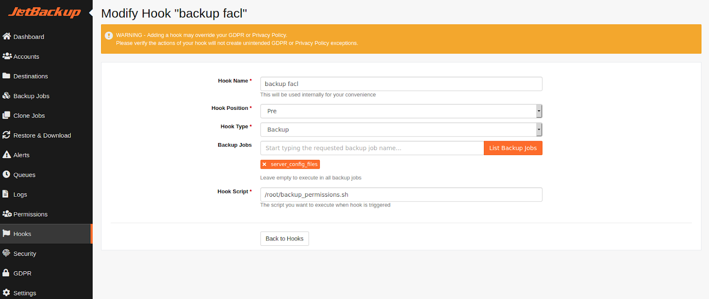This screenshot has height=299, width=709.
Task: Click the Security fingerprint icon
Action: [x=6, y=253]
